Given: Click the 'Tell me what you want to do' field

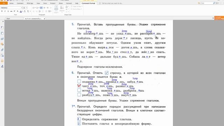Looking at the screenshot, I should [112, 3].
